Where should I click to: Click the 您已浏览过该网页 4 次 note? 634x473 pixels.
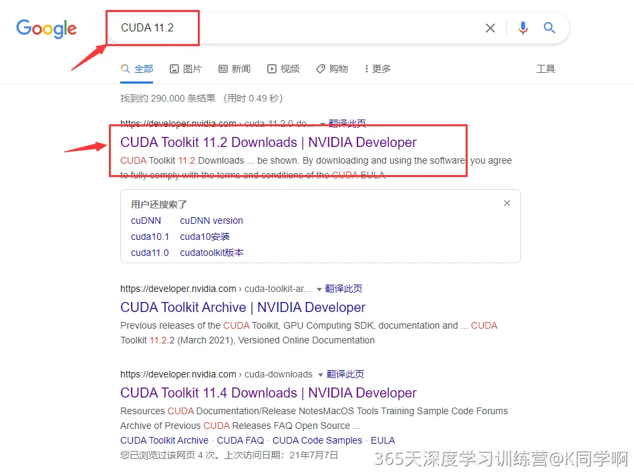169,455
